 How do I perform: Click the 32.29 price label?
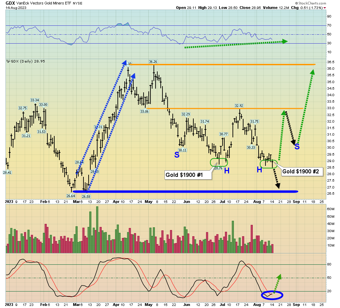click(186, 114)
